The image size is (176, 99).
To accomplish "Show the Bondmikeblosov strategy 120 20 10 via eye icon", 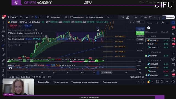I will (36, 42).
